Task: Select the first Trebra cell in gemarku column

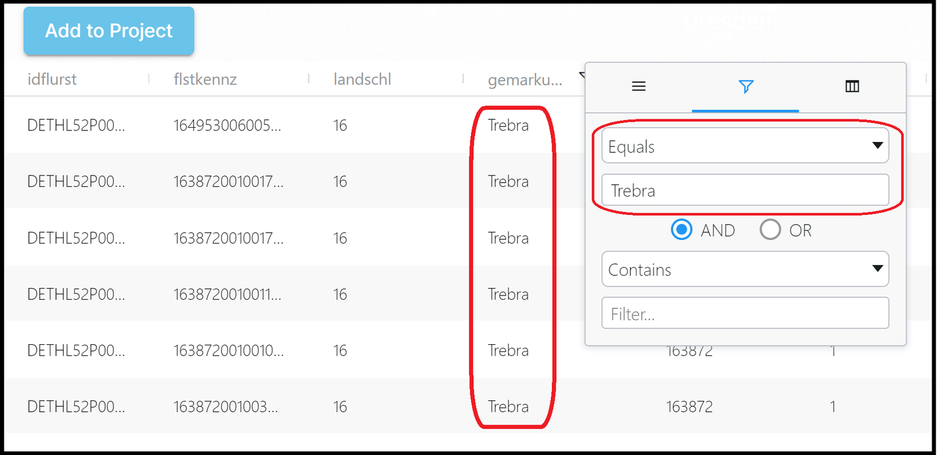Action: coord(508,125)
